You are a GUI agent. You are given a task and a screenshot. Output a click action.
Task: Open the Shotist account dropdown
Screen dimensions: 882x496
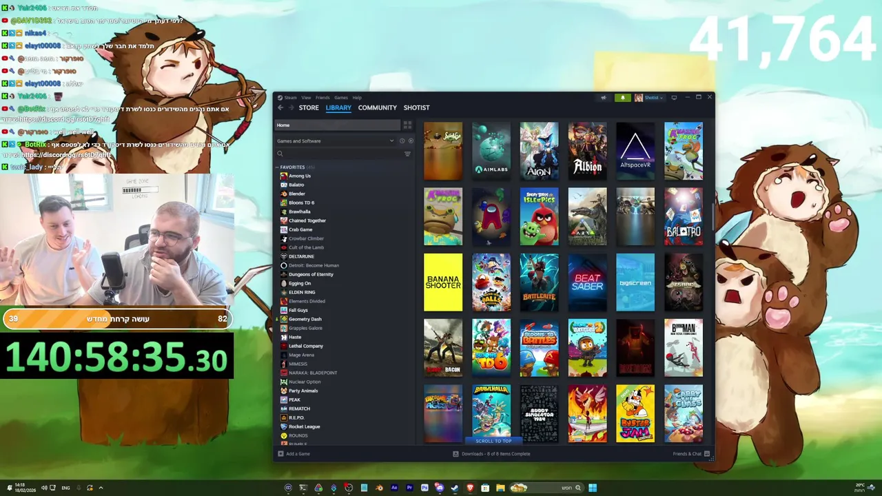pyautogui.click(x=649, y=98)
